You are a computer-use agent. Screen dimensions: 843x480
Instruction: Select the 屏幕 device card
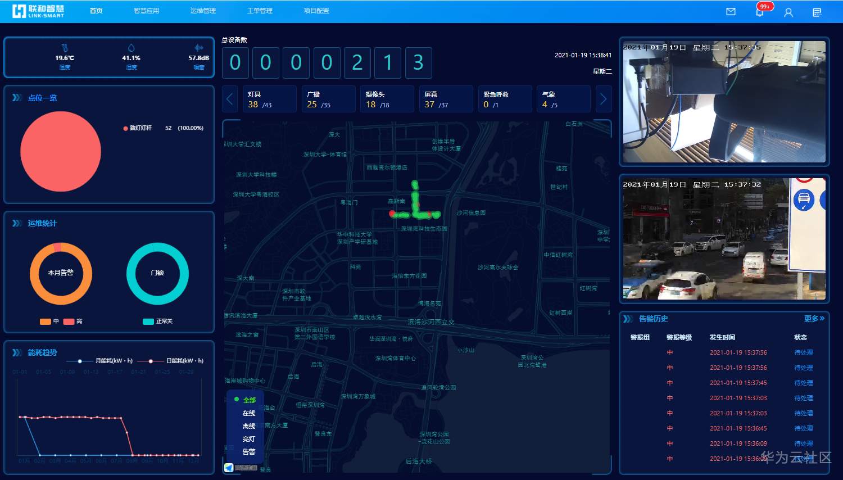pos(446,99)
